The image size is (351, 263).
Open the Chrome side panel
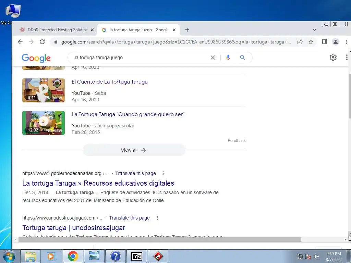[325, 42]
